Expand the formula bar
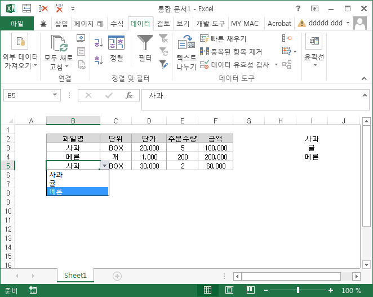 pyautogui.click(x=365, y=95)
